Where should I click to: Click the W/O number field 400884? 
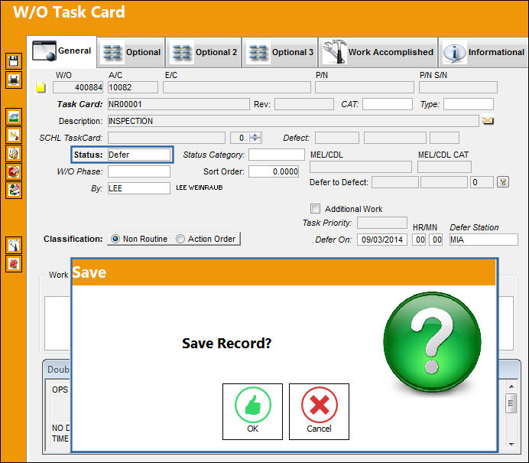[78, 87]
